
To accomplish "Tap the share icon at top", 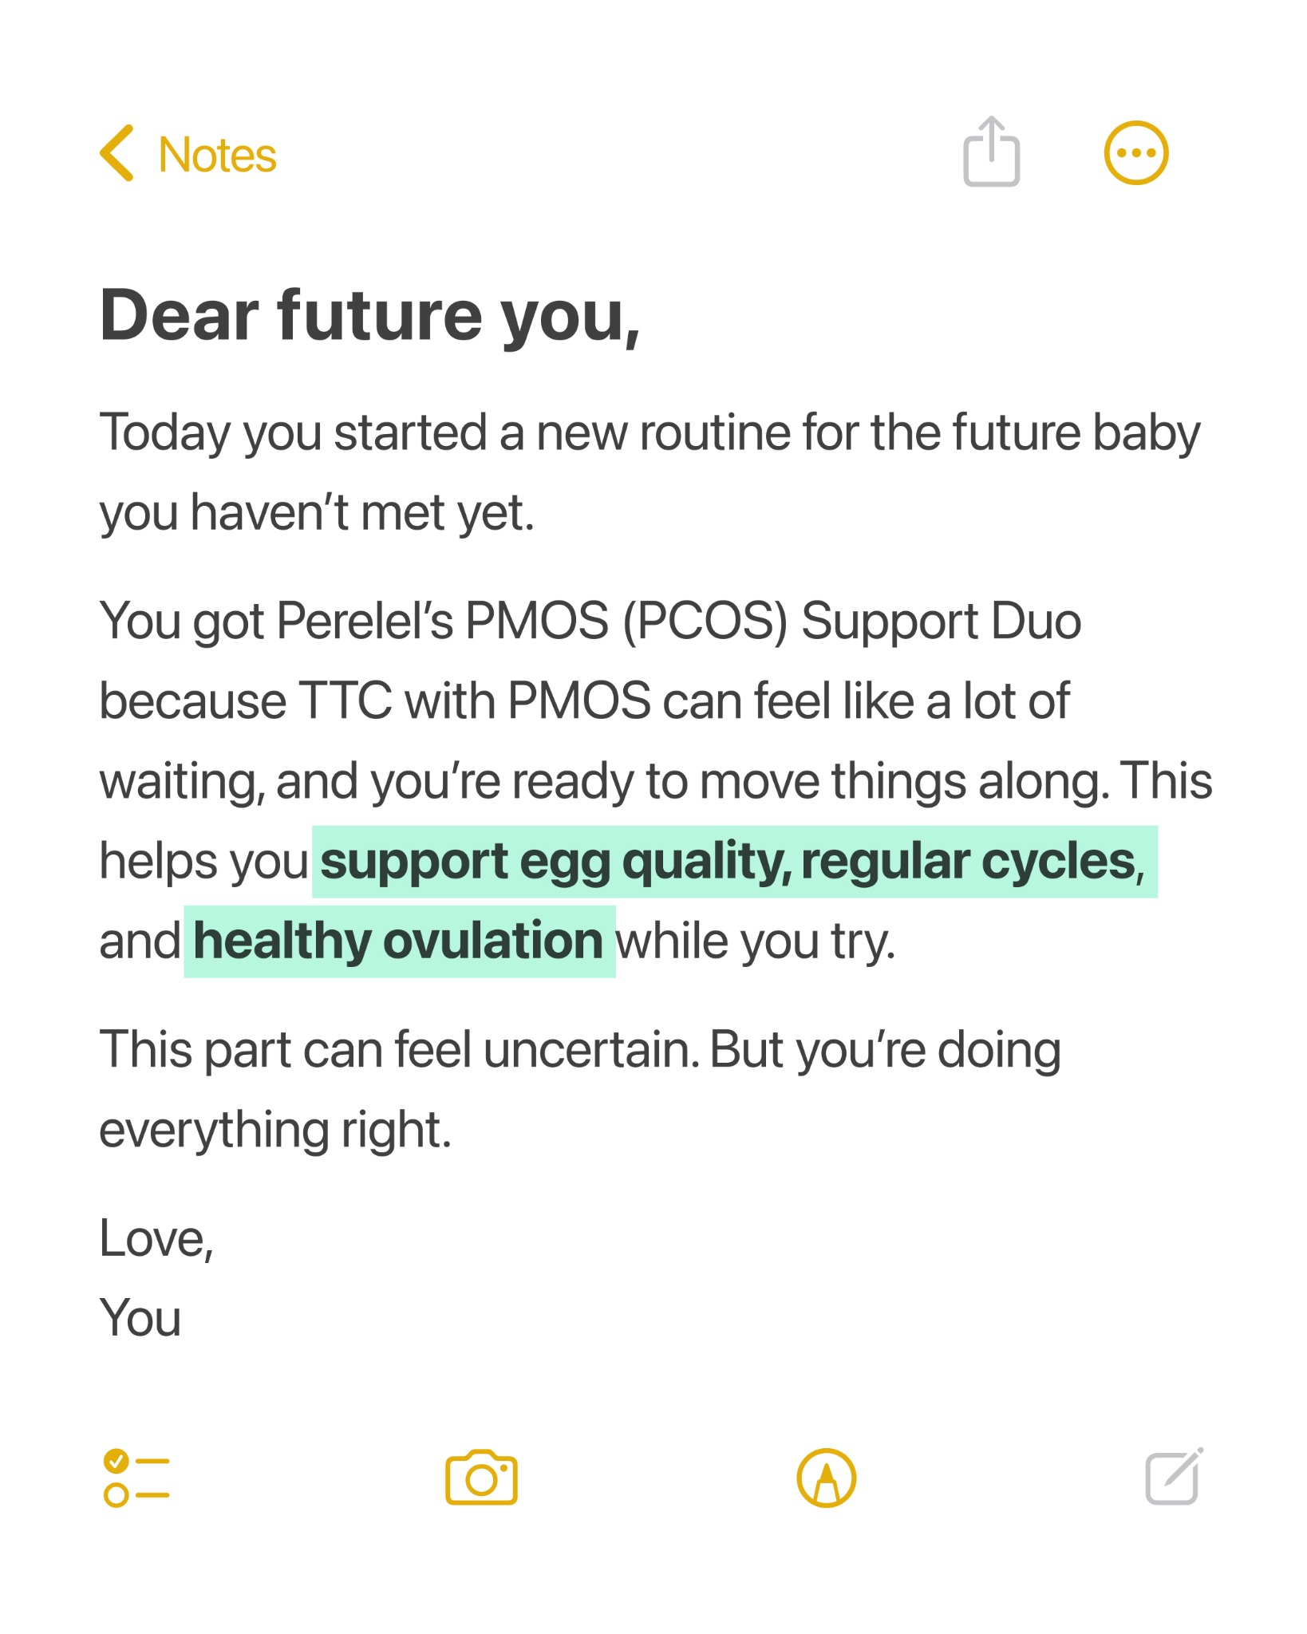I will pos(991,152).
